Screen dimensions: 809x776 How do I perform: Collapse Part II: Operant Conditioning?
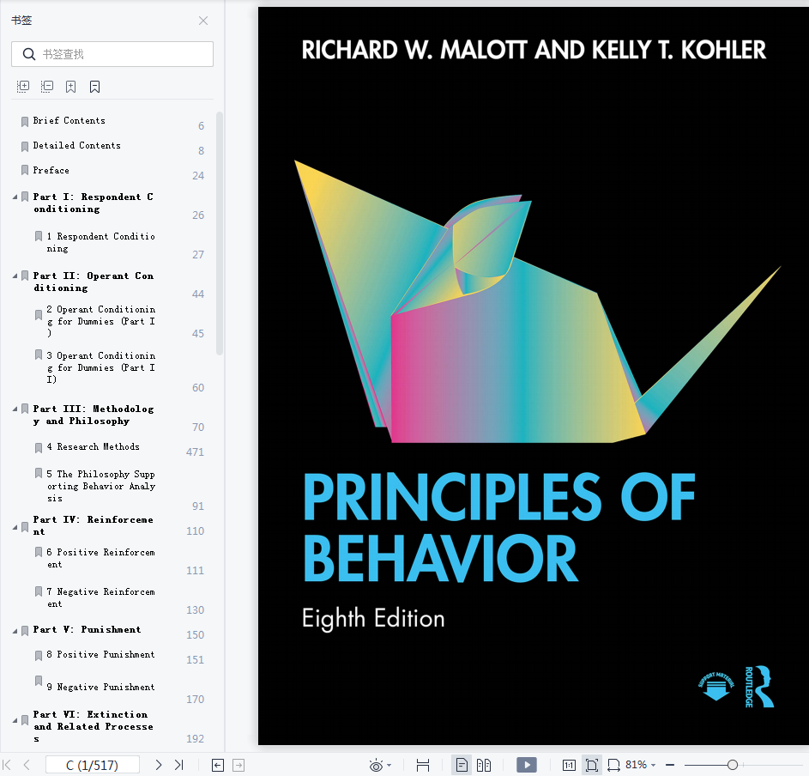coord(15,276)
